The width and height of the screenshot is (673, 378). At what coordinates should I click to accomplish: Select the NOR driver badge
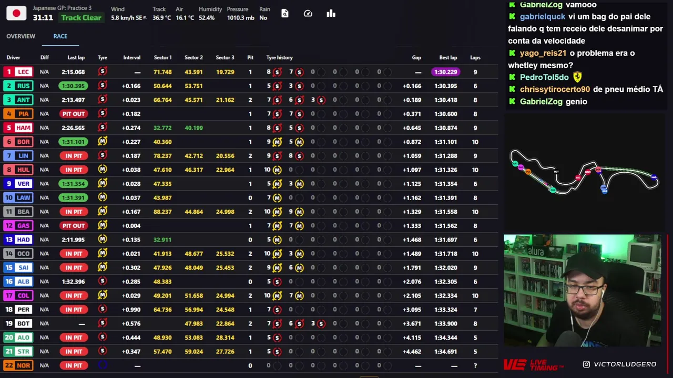[x=18, y=365]
